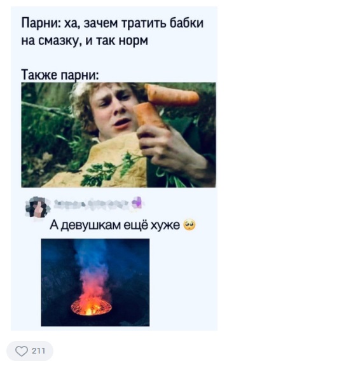Open the volcano eruption picture
Screen dimensions: 344x372
[95, 282]
